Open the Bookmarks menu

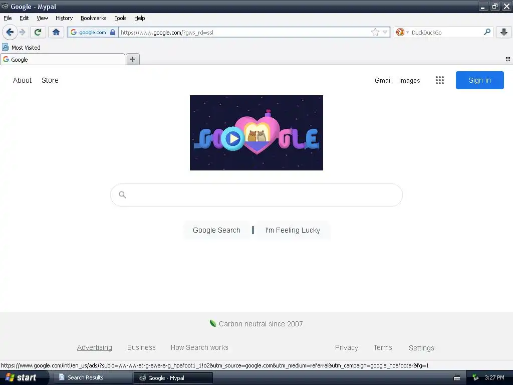[x=94, y=18]
